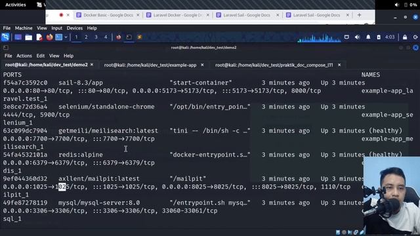The width and height of the screenshot is (420, 236).
Task: Open VirtualBox Devices menu
Action: pos(74,28)
